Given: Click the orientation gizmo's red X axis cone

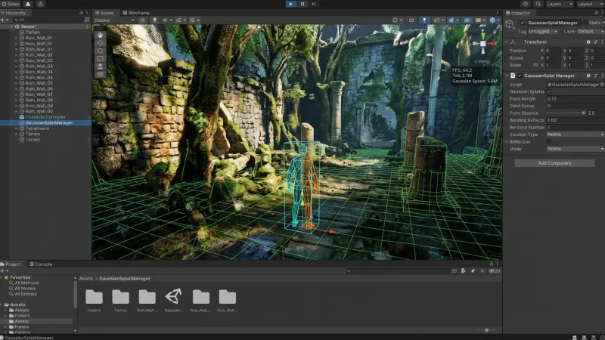Looking at the screenshot, I should click(x=491, y=44).
